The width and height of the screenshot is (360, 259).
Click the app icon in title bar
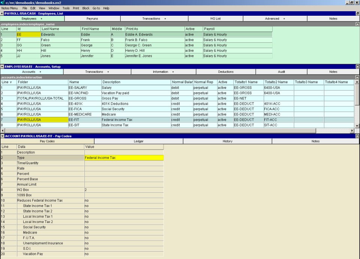[x=3, y=3]
